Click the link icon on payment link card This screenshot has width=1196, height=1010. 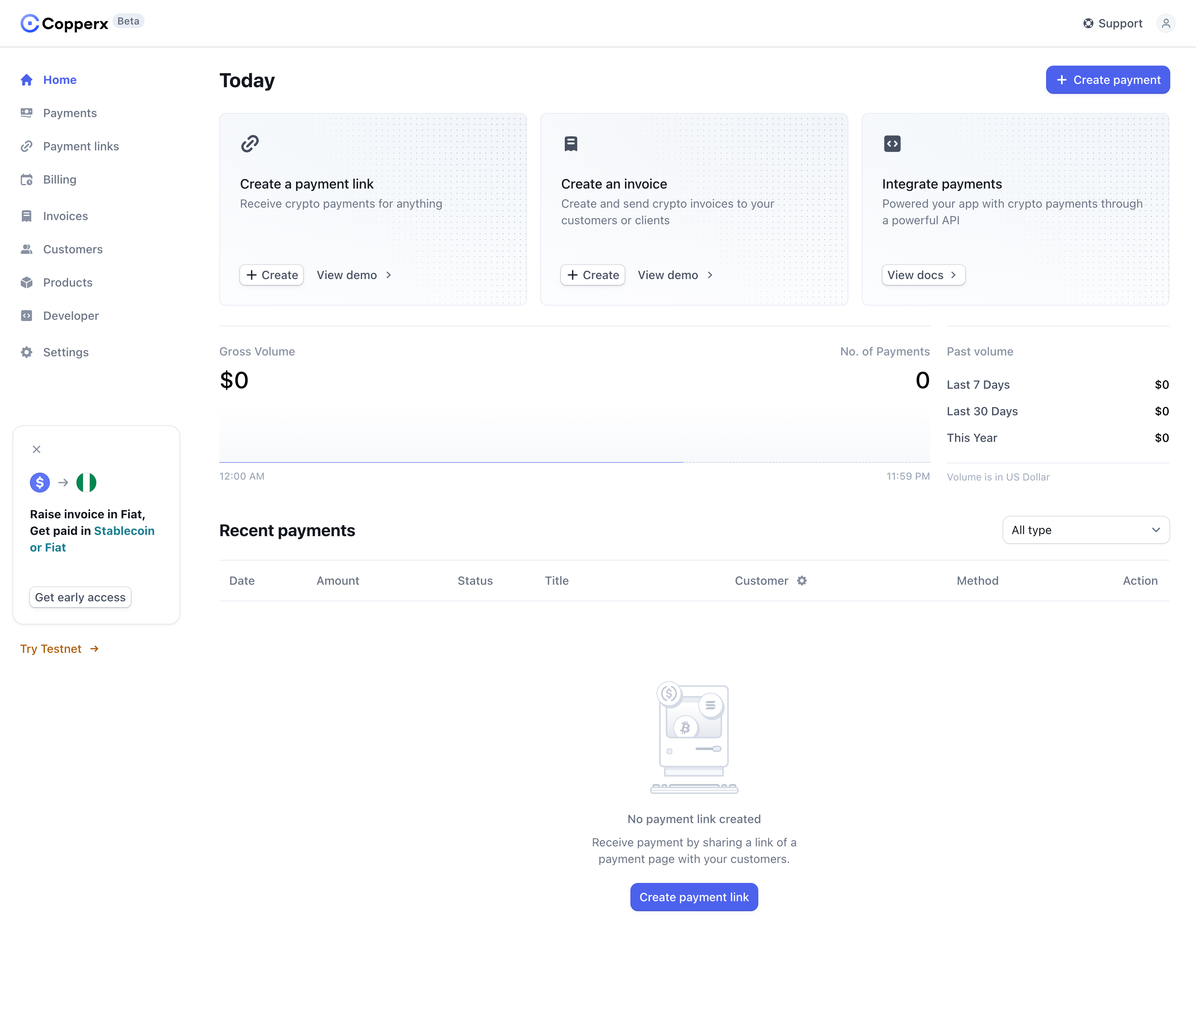[x=250, y=143]
